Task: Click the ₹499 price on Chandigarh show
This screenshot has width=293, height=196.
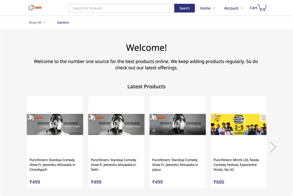Action: (x=35, y=182)
